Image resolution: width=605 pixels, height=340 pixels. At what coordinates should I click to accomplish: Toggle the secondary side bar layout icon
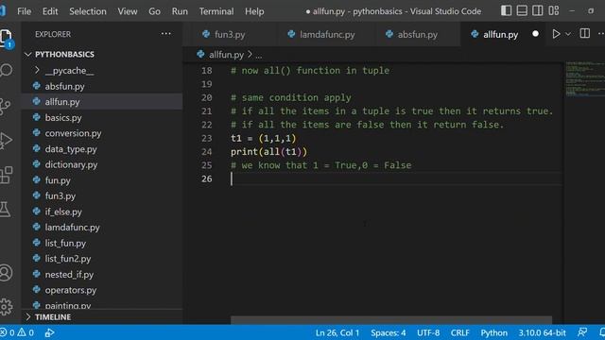pos(538,10)
